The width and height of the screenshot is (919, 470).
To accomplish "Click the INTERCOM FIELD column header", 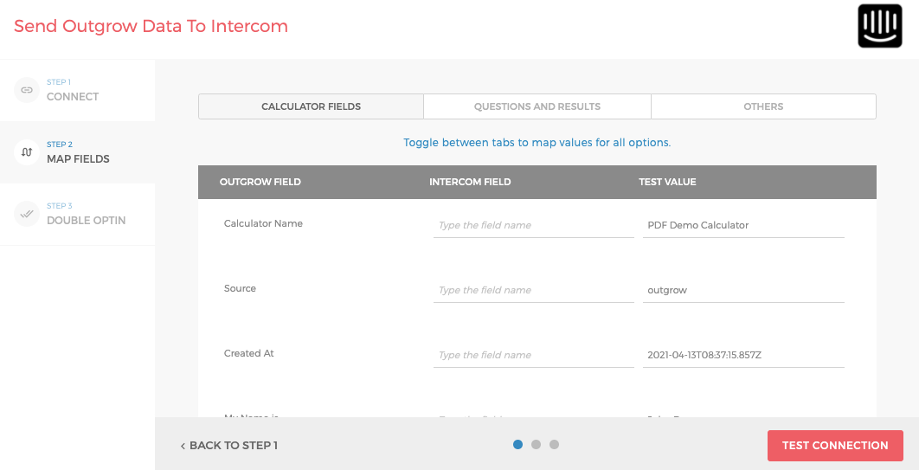I will click(x=470, y=183).
